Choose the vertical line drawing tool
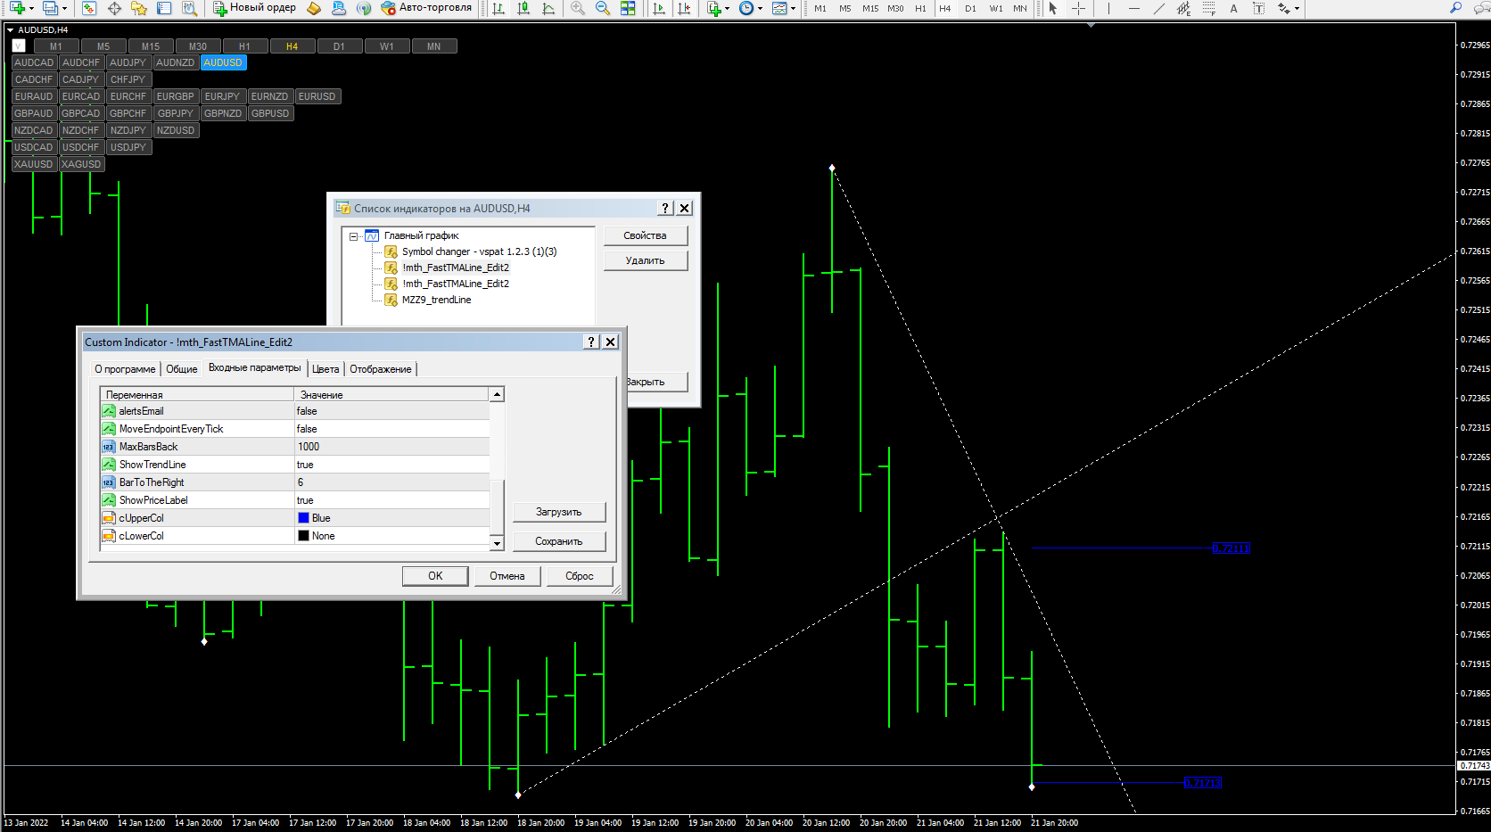This screenshot has height=832, width=1491. tap(1108, 8)
